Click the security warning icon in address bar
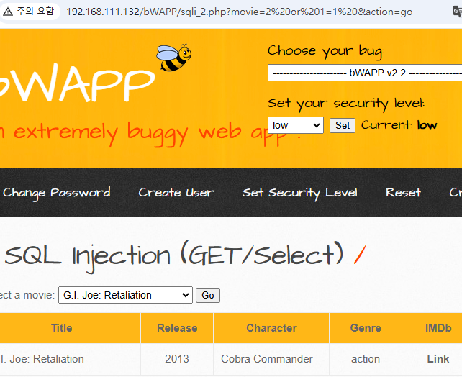 click(x=8, y=12)
